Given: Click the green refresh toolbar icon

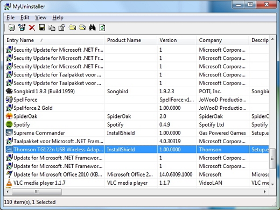Looking at the screenshot, I should click(x=102, y=28).
